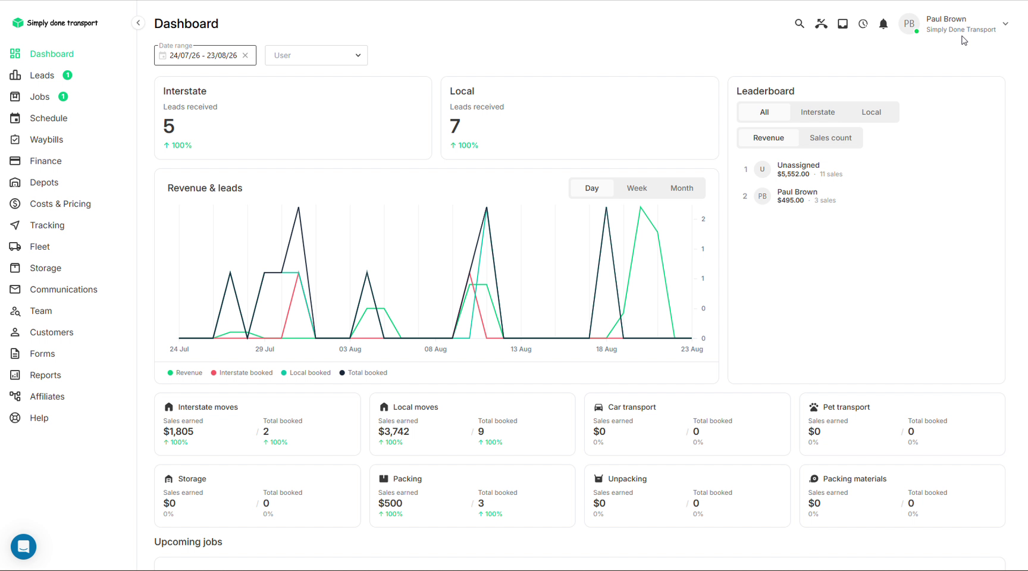Click the tools icon next to search
This screenshot has width=1028, height=571.
821,24
